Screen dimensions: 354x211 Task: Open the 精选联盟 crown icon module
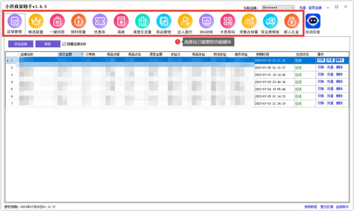click(36, 21)
